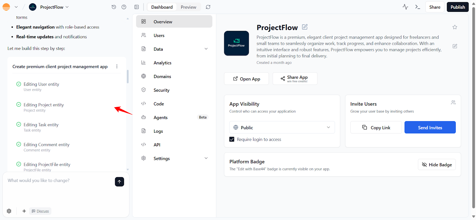Viewport: 476px width, 220px height.
Task: Open the Logs sidebar item
Action: click(x=174, y=131)
